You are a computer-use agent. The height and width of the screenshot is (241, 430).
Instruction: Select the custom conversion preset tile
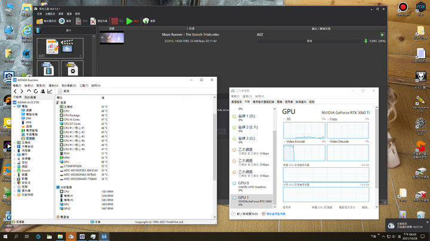pos(60,48)
